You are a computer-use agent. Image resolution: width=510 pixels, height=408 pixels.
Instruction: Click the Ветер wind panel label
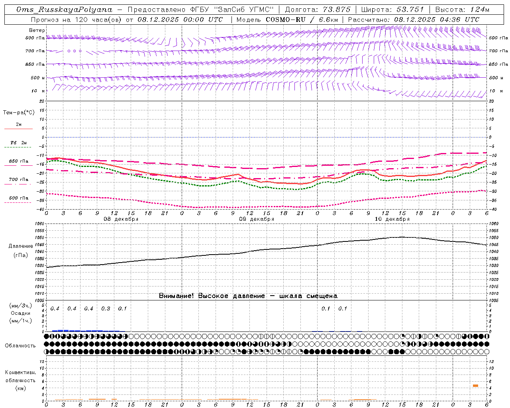pos(37,30)
